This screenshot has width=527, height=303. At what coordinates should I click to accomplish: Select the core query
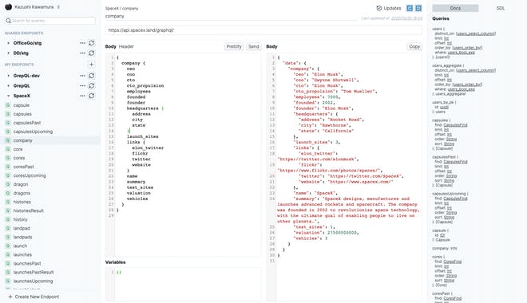pos(18,149)
